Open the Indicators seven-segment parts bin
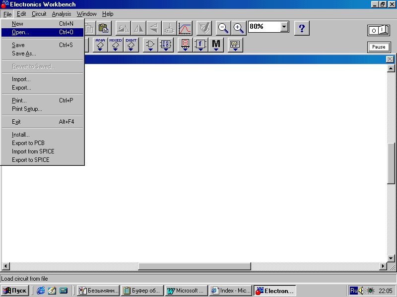The height and width of the screenshot is (297, 397). [x=185, y=45]
